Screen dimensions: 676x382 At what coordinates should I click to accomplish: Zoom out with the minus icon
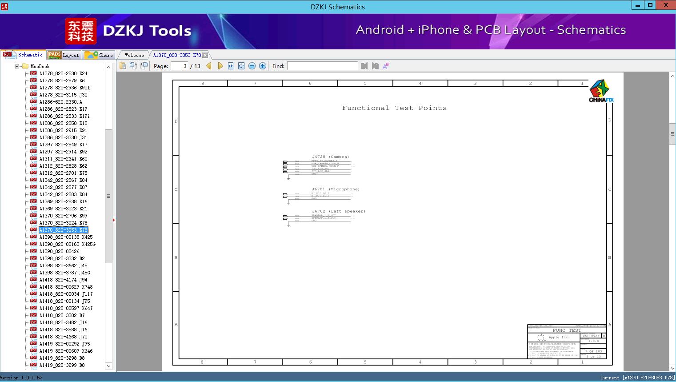[x=252, y=66]
